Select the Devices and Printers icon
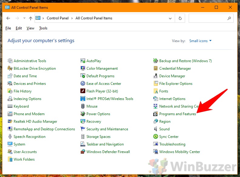Screen dimensions: 240x177 [10, 83]
